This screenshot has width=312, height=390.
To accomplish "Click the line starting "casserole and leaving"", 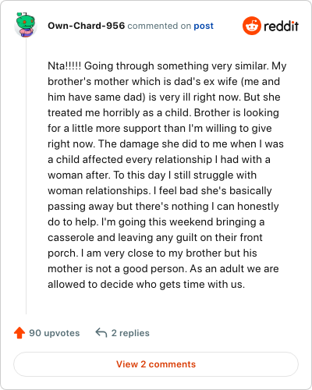I will (x=155, y=238).
